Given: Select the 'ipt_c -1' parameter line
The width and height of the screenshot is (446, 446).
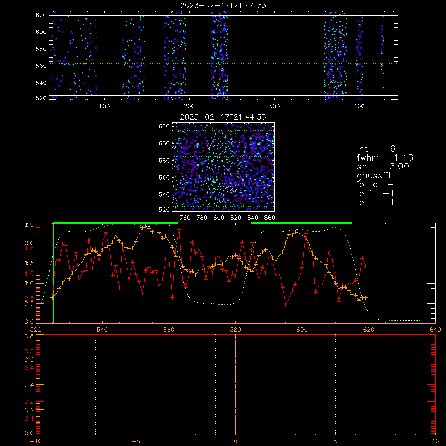Looking at the screenshot, I should tap(378, 185).
